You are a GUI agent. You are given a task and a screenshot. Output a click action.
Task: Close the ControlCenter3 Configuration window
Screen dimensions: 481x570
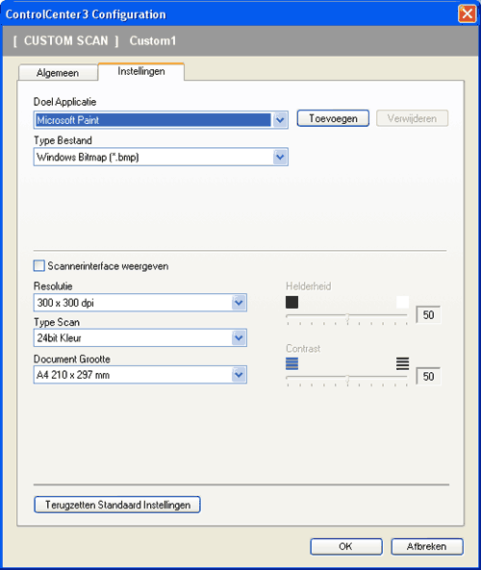point(468,14)
